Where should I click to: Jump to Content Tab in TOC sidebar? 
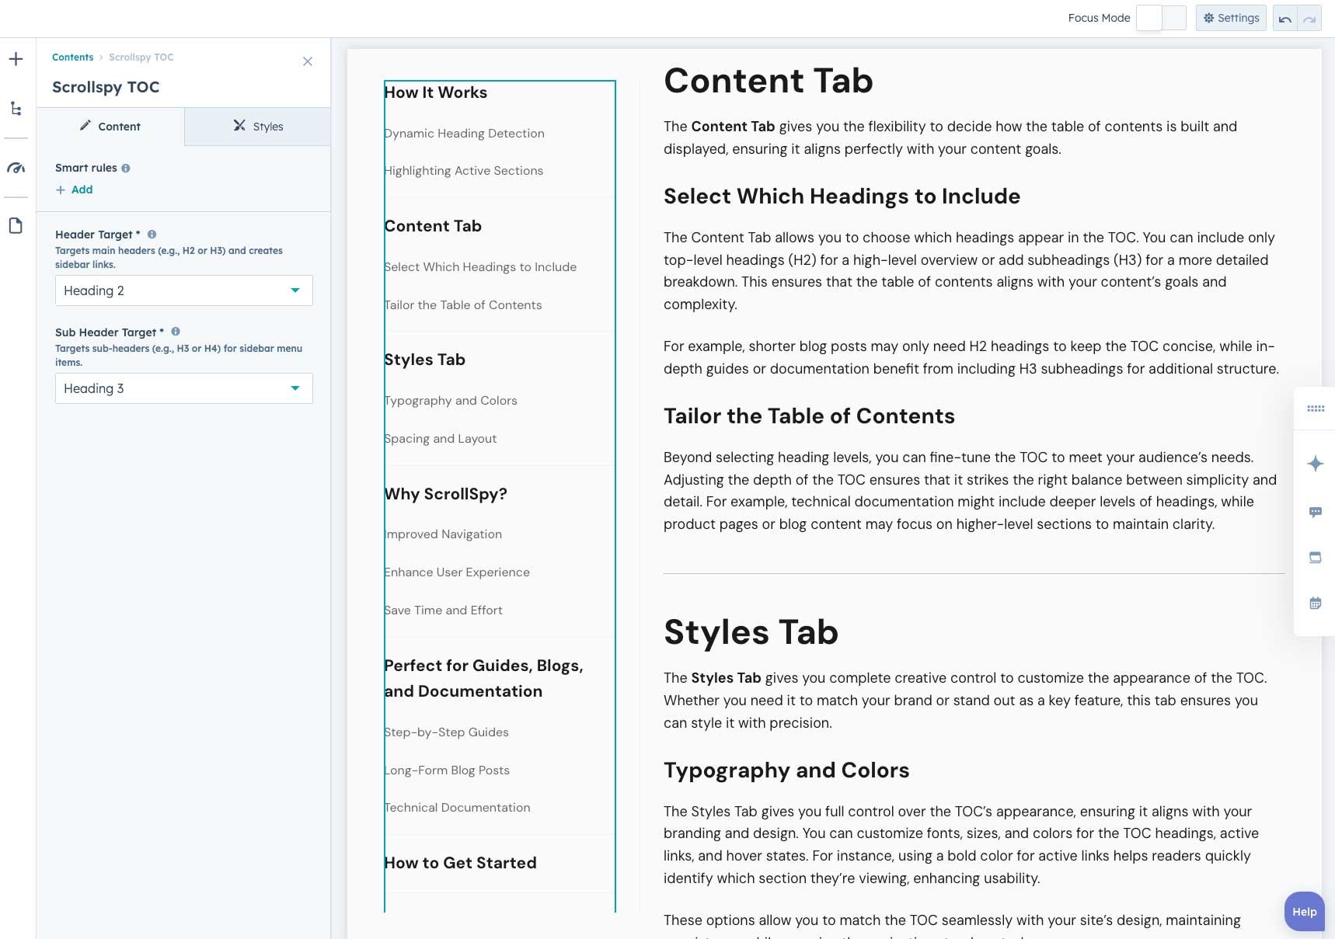tap(433, 226)
